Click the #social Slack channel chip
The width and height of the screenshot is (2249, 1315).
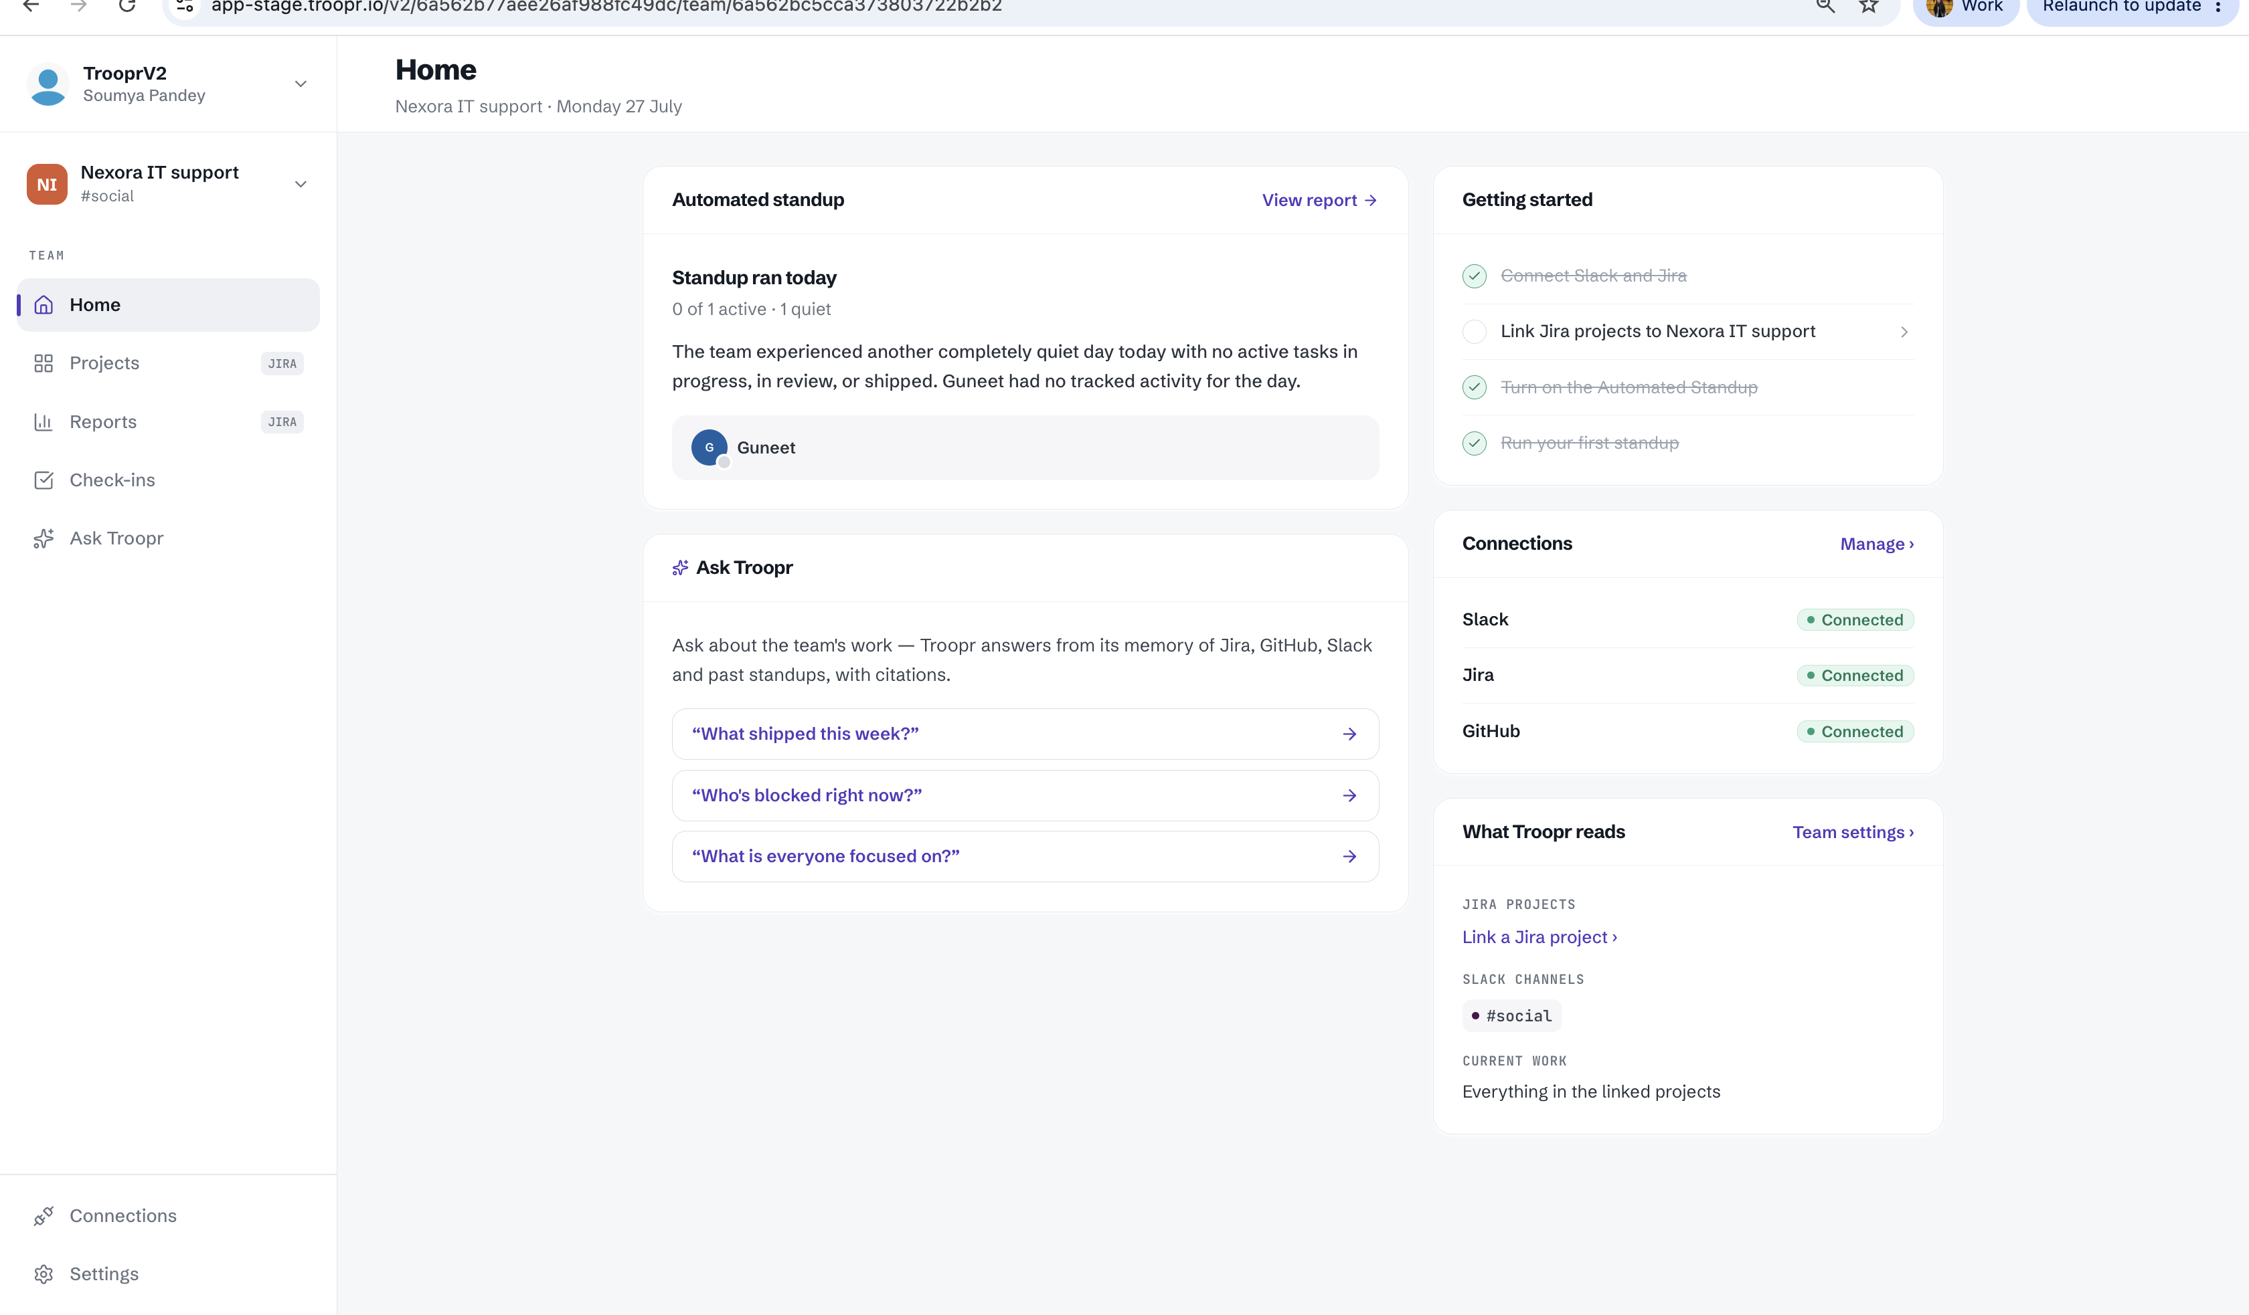point(1512,1016)
